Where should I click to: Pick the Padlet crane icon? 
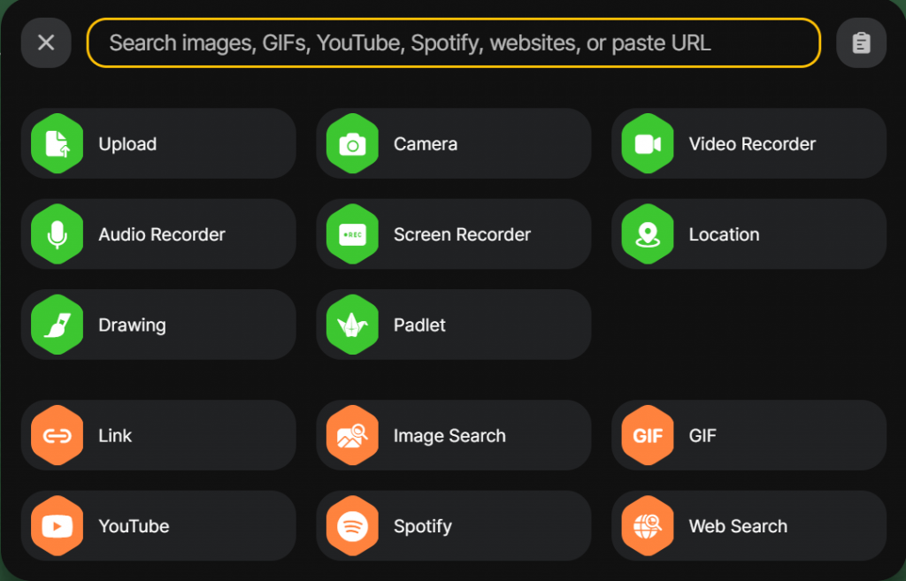click(352, 325)
